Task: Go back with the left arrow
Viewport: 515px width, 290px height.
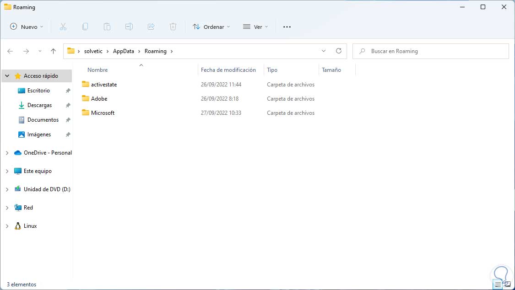Action: point(10,51)
